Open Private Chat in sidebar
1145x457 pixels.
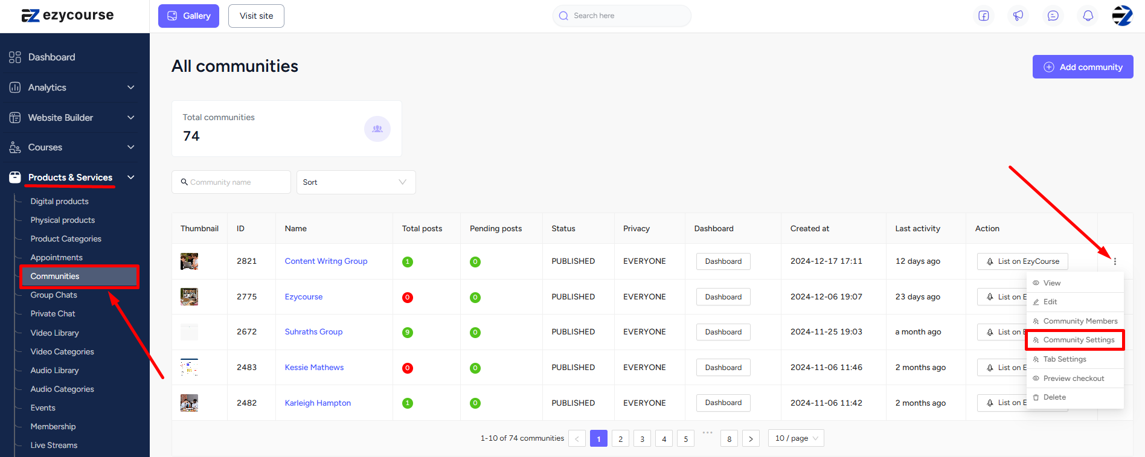coord(53,314)
